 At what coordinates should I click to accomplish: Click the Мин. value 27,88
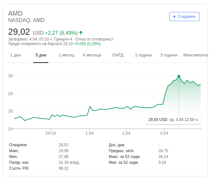[64, 157]
